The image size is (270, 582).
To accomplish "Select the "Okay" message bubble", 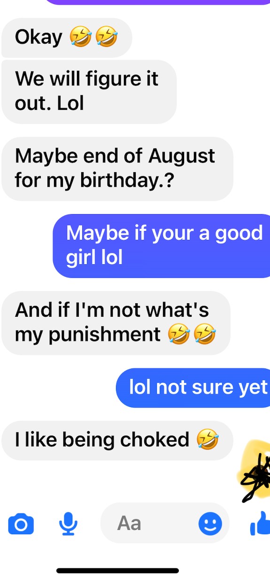I will pos(67,38).
